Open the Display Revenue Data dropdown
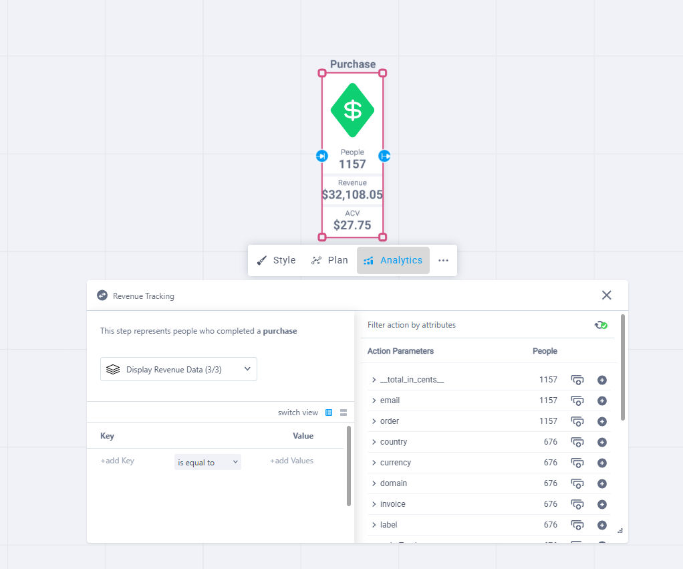683x569 pixels. tap(178, 369)
